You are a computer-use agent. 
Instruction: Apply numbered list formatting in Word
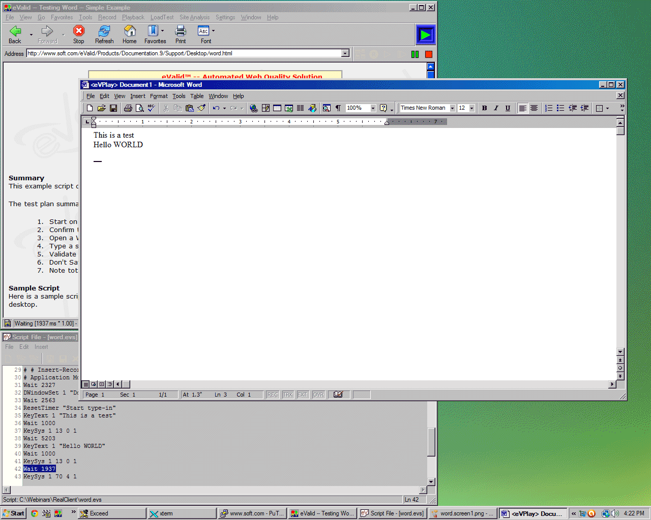click(549, 108)
